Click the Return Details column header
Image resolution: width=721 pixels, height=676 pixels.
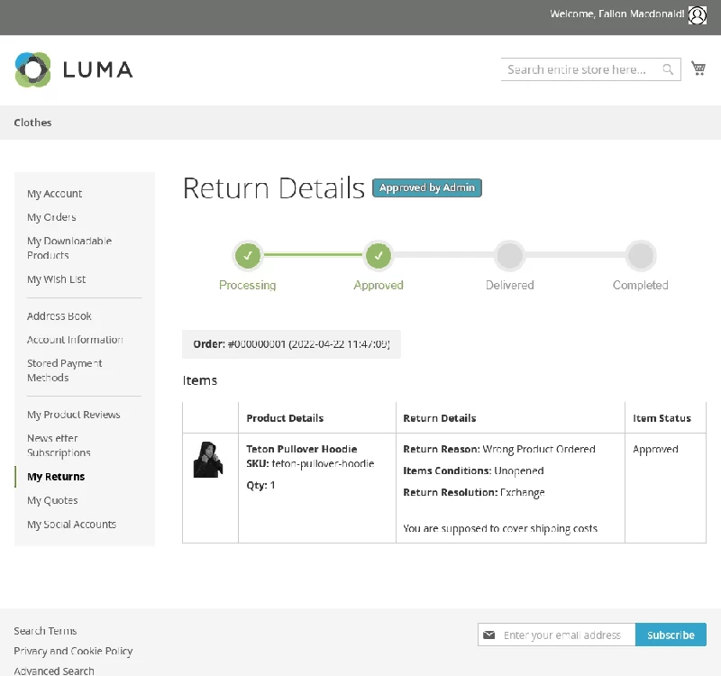click(x=439, y=418)
